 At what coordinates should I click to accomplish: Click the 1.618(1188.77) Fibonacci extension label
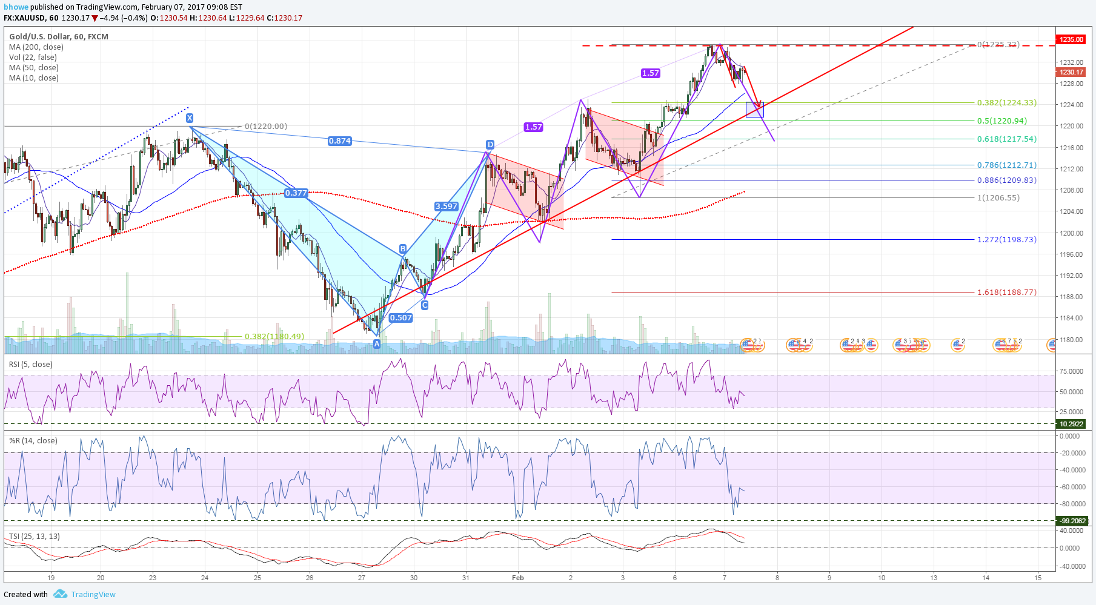(1007, 292)
